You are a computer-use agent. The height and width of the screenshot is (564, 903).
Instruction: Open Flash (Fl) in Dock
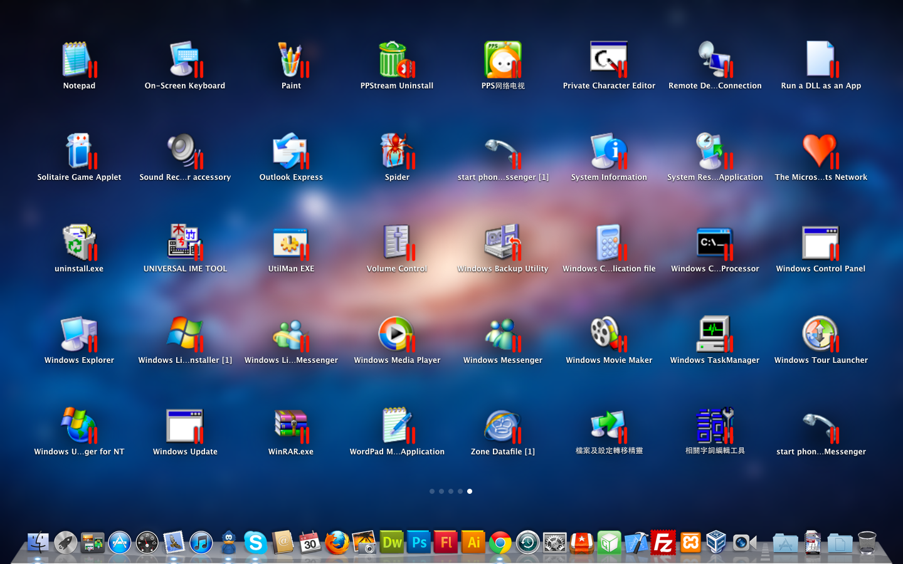tap(446, 543)
